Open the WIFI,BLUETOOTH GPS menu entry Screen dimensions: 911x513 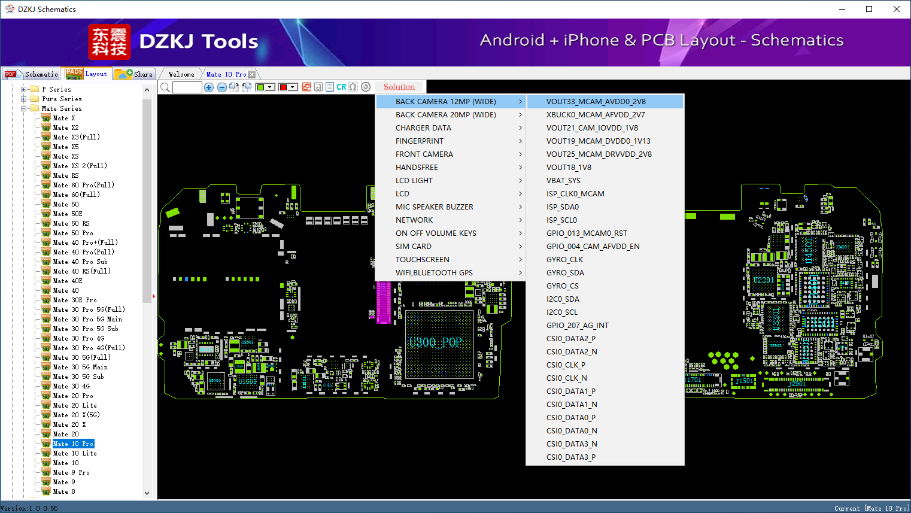click(451, 273)
